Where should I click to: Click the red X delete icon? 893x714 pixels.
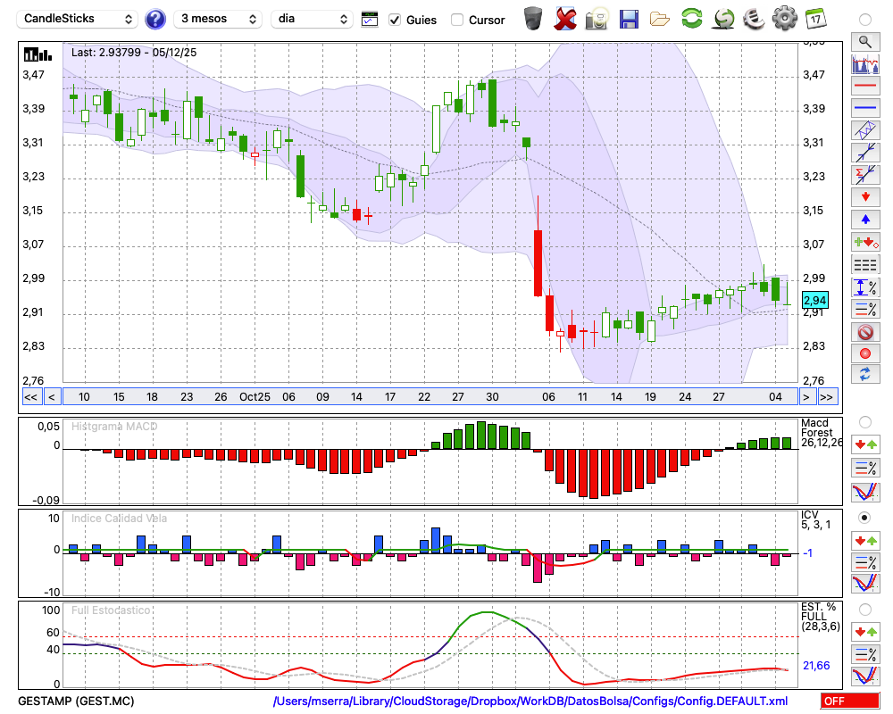click(x=565, y=19)
